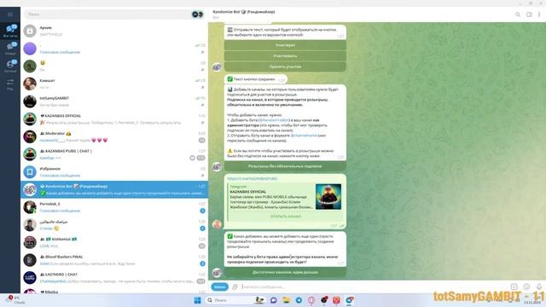
Task: Click 'Розыгрыш без обязательных подписок' button
Action: [x=285, y=166]
